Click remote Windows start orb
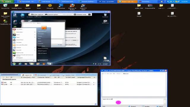This screenshot has height=107, width=190. 14,64
